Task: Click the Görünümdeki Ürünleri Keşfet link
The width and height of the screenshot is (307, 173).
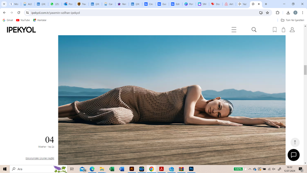Action: pyautogui.click(x=40, y=158)
